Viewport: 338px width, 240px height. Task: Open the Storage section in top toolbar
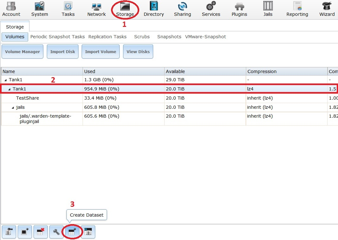(125, 9)
